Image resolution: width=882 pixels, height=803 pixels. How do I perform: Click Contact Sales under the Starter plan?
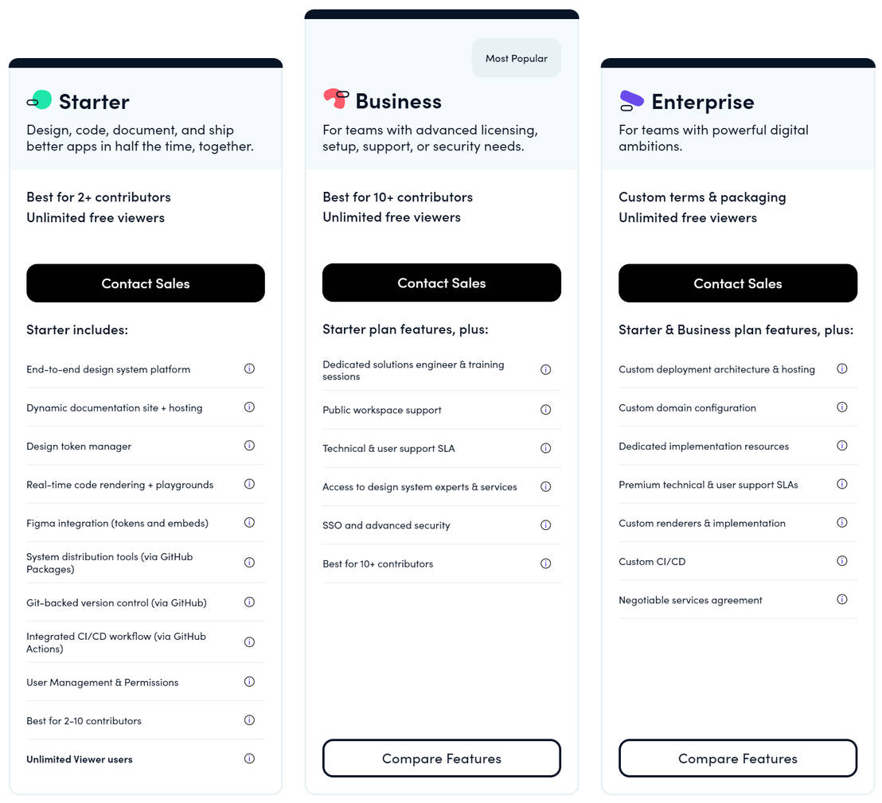[146, 283]
